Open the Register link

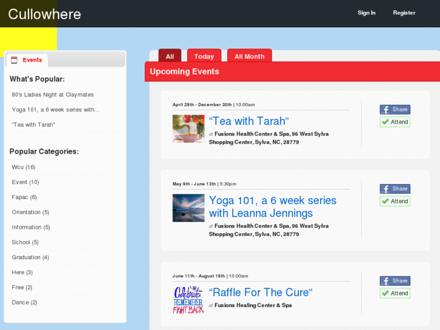click(x=404, y=13)
